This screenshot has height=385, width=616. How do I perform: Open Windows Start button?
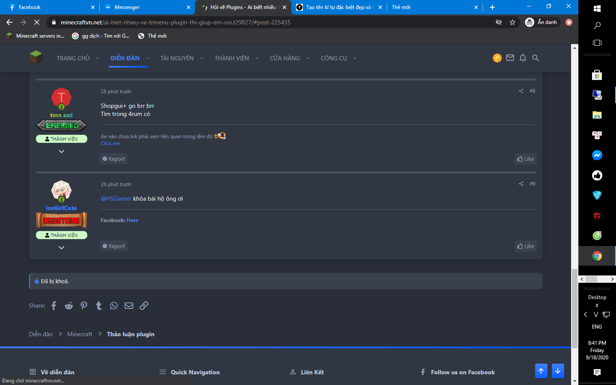597,8
